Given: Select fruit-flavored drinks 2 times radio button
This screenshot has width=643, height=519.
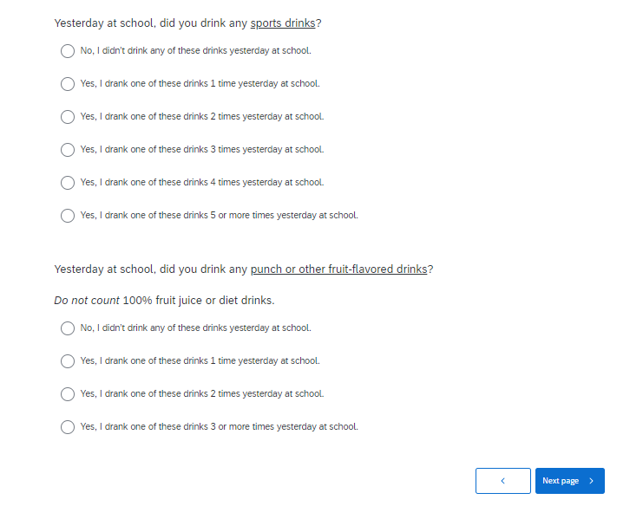Looking at the screenshot, I should coord(68,394).
